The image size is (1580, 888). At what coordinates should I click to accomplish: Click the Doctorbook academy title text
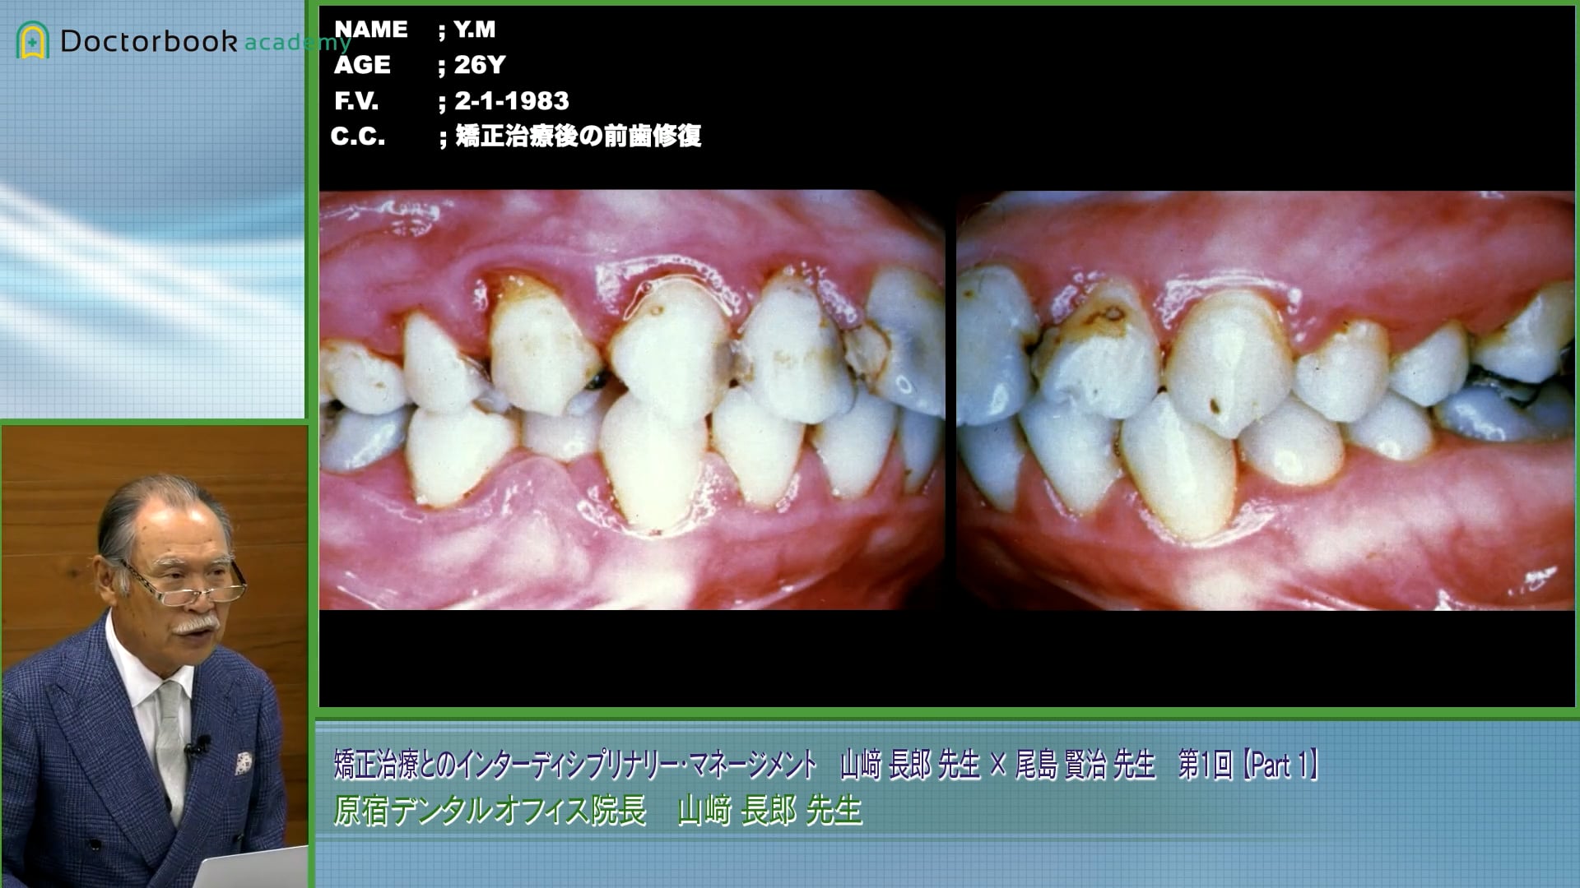[x=206, y=42]
